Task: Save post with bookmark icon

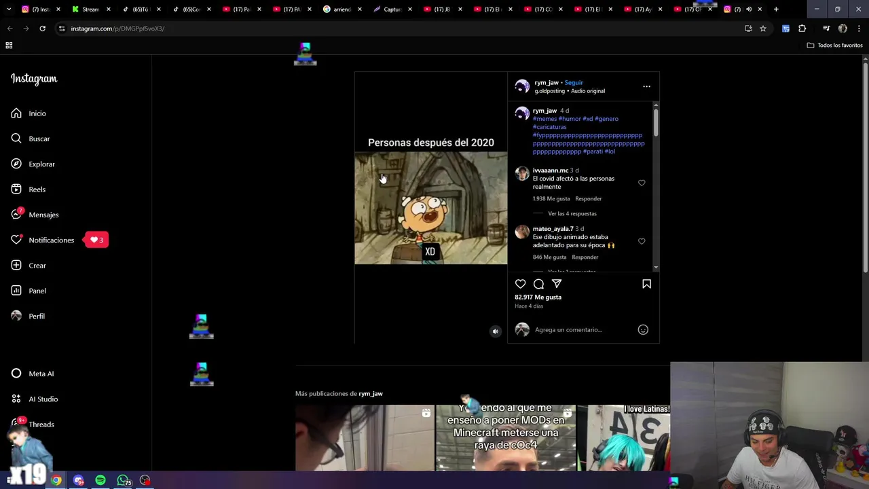Action: 646,284
